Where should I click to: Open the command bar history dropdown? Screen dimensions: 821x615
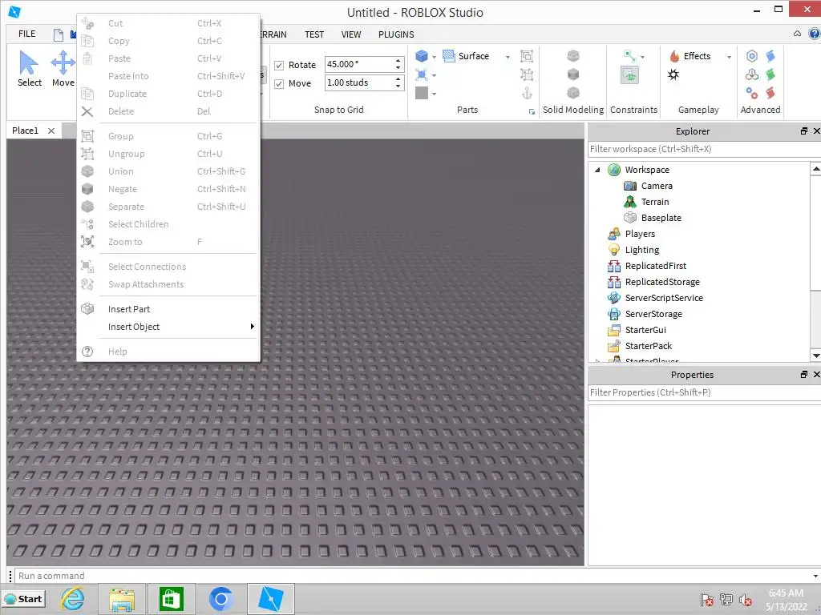click(815, 577)
